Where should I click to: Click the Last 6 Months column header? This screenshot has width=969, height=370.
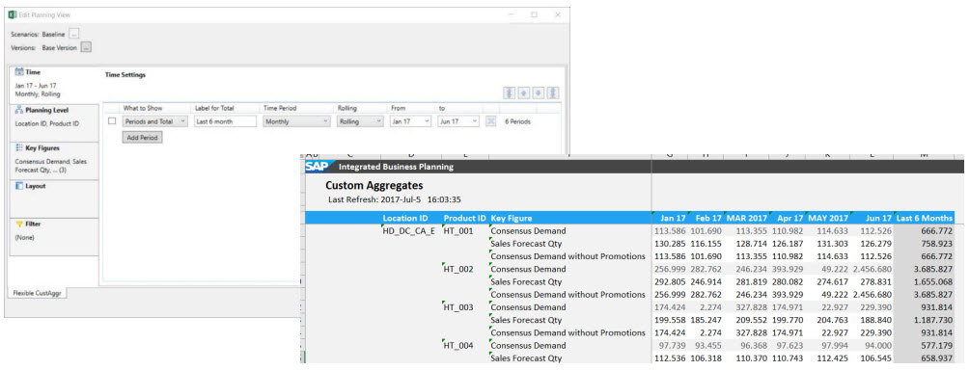(925, 219)
